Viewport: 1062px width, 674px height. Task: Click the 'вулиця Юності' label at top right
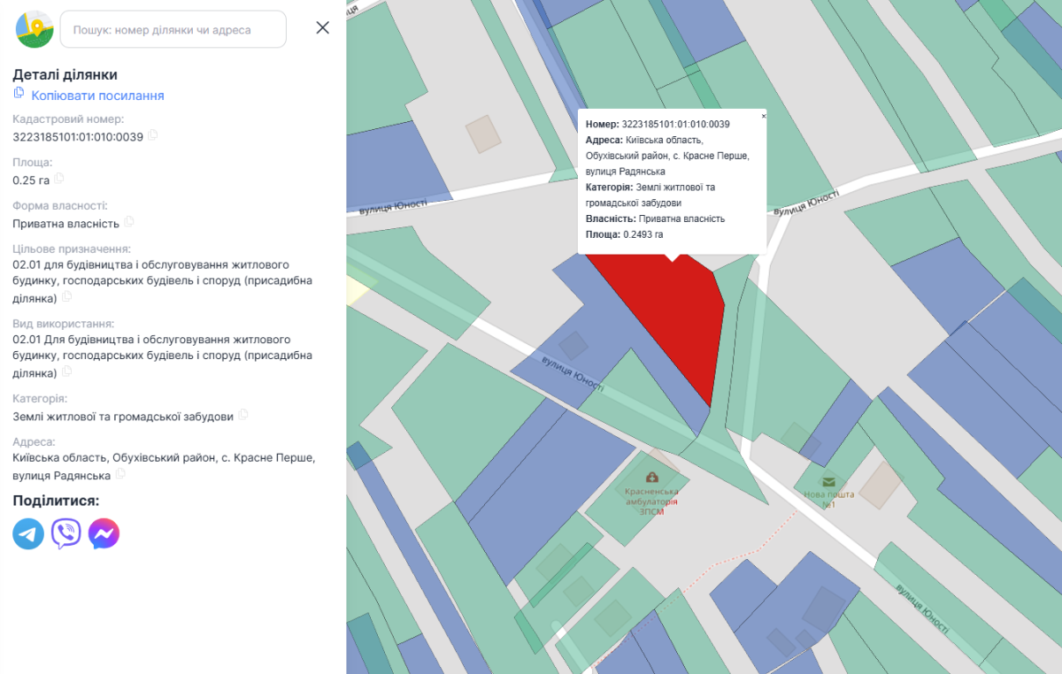pos(806,203)
